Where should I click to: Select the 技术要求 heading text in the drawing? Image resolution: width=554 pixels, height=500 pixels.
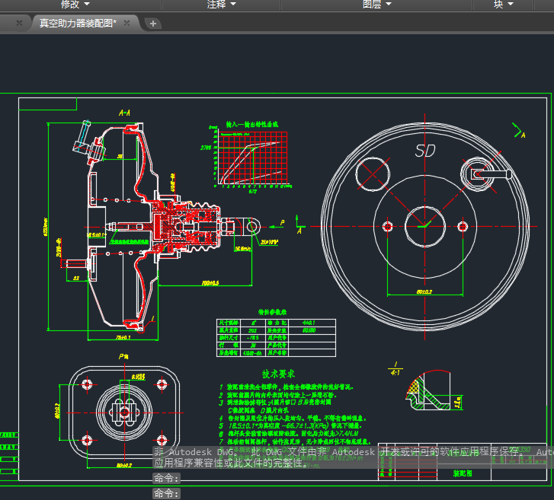tap(278, 374)
